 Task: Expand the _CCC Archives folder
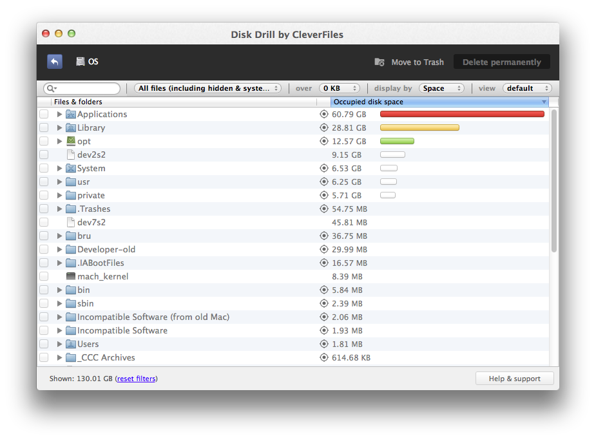[59, 357]
